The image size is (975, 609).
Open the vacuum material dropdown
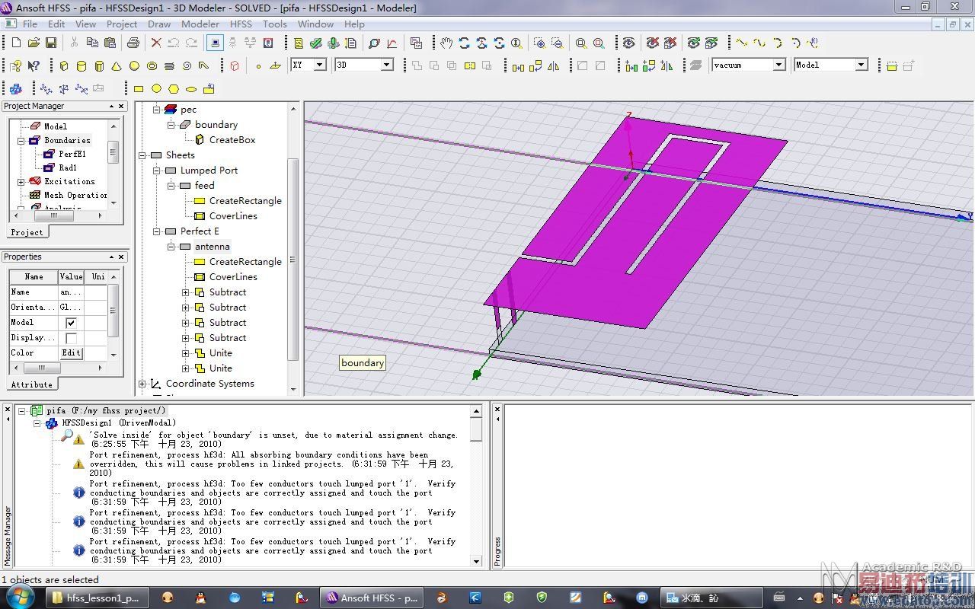point(778,65)
